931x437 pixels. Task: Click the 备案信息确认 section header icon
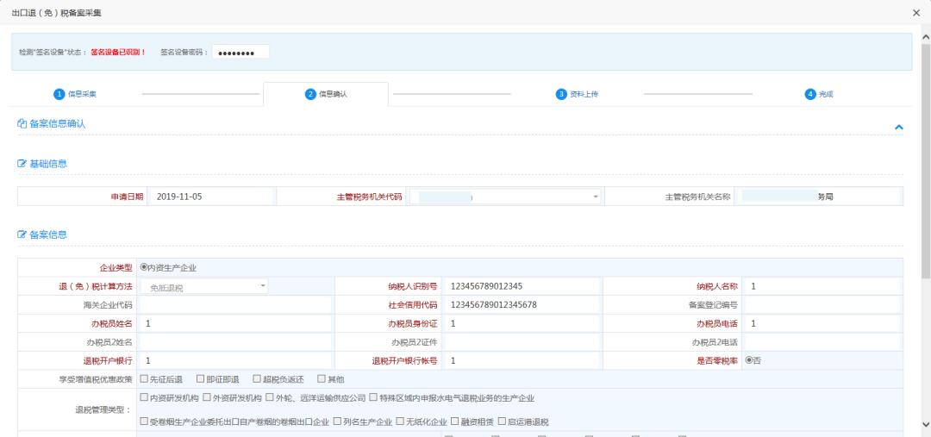[x=22, y=124]
